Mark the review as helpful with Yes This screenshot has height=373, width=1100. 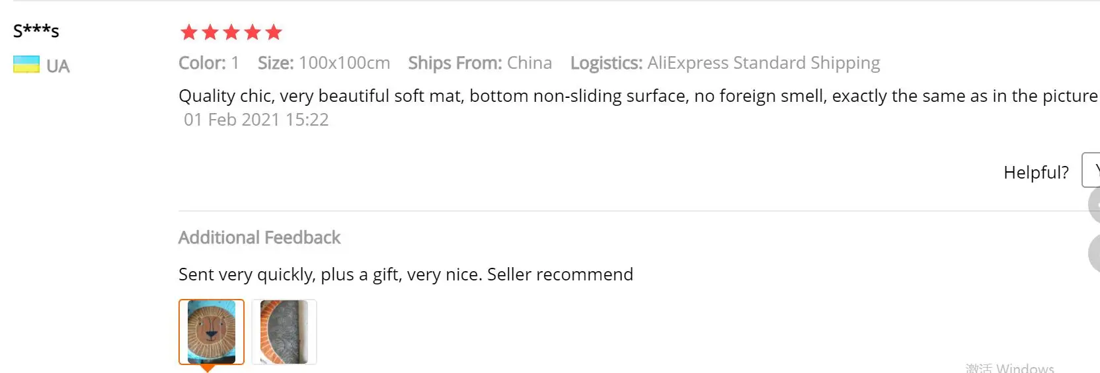(1092, 171)
